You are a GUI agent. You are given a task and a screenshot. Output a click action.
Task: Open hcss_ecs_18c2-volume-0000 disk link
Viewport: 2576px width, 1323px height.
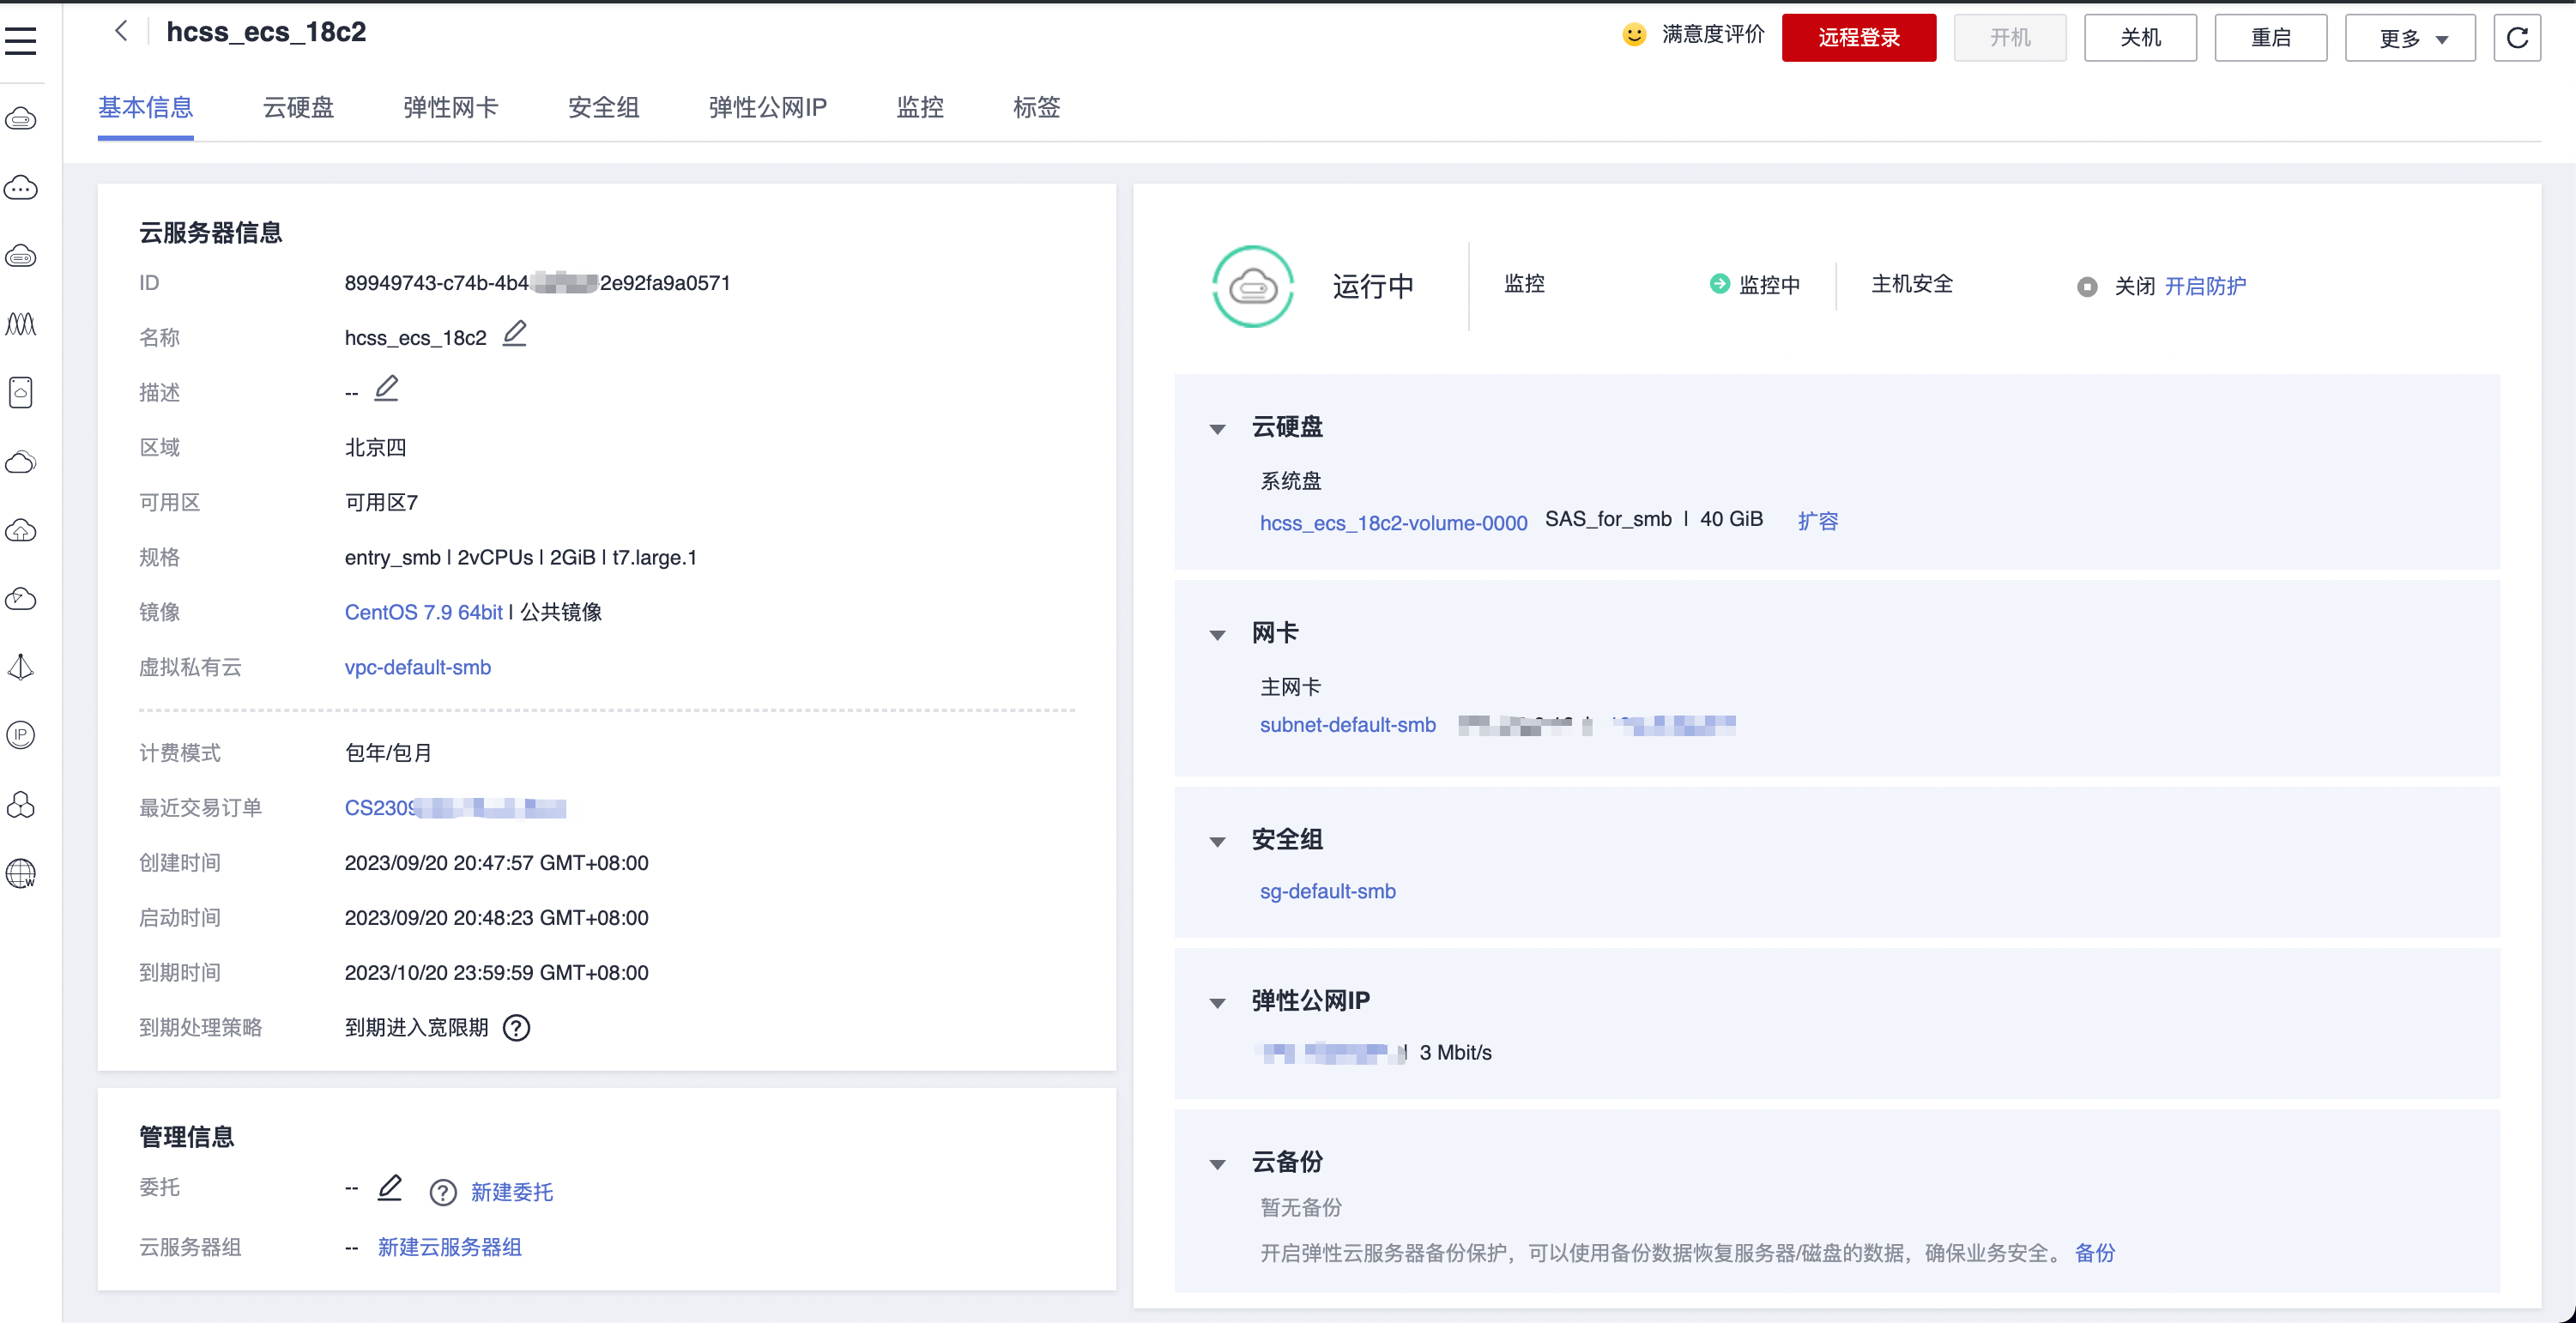(x=1393, y=523)
